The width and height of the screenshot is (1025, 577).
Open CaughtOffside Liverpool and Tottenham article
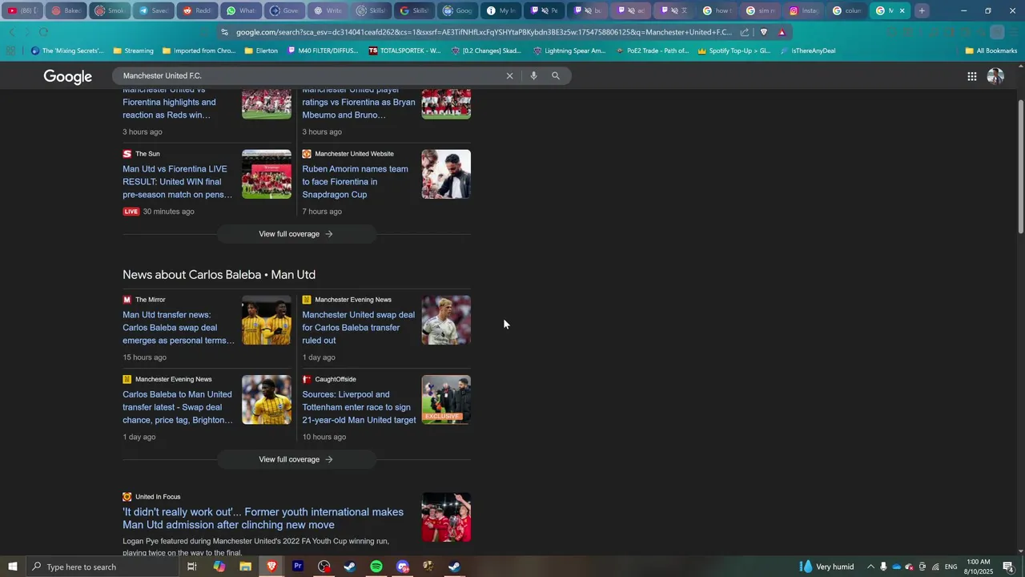pyautogui.click(x=359, y=407)
